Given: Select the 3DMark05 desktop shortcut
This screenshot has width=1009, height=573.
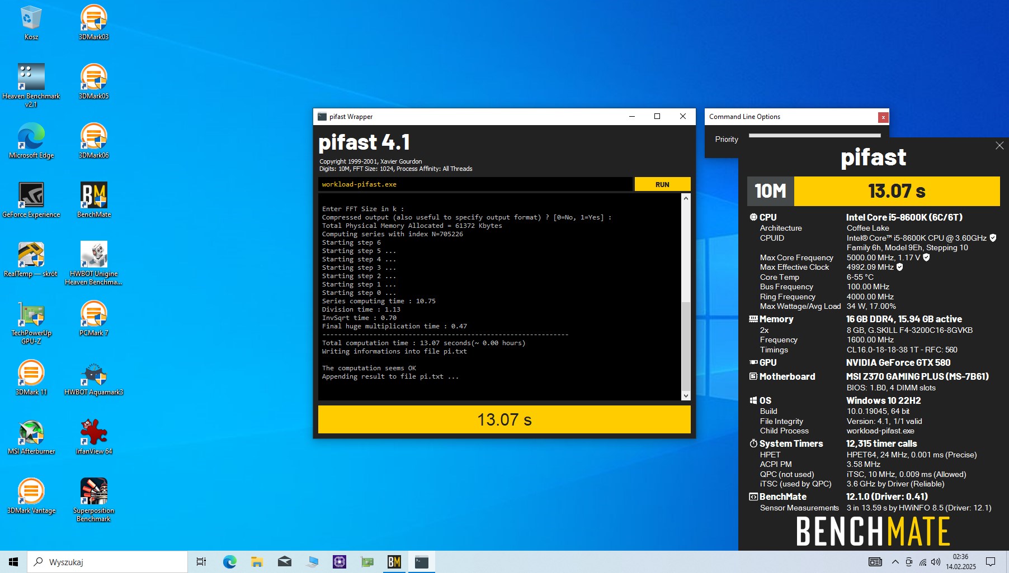Looking at the screenshot, I should (x=93, y=82).
